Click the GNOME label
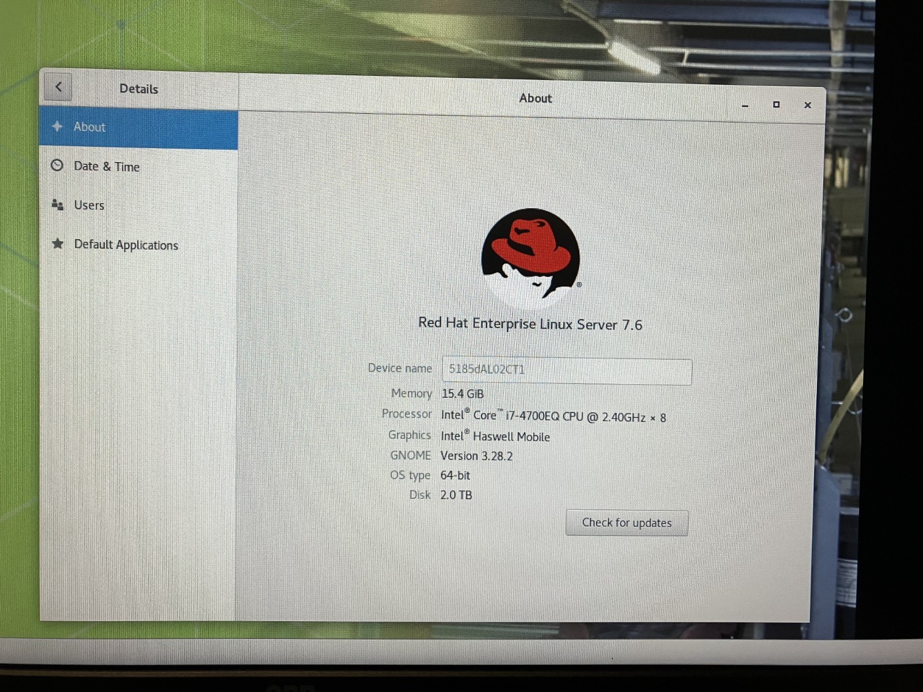Screen dimensions: 923x692 [x=411, y=456]
